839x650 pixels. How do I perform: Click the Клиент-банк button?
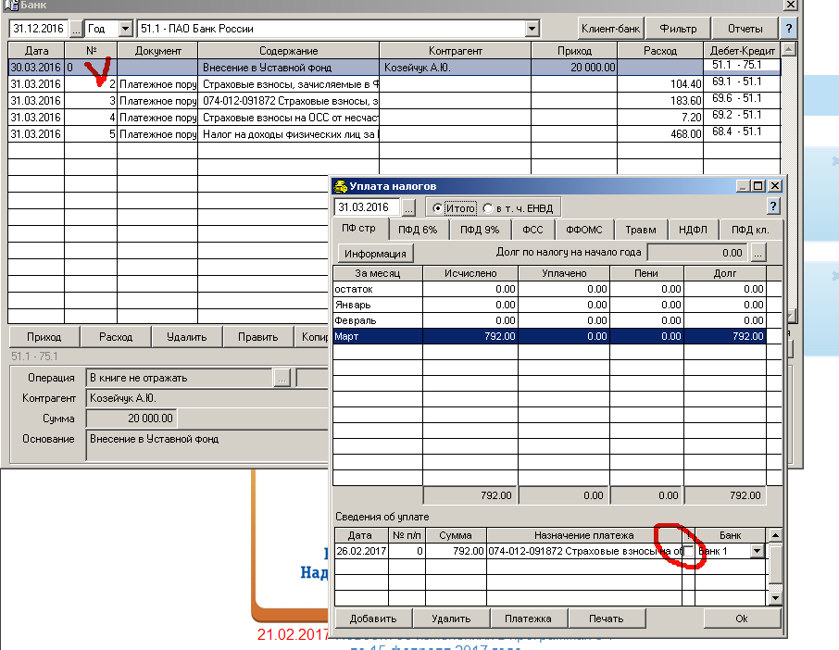point(610,28)
